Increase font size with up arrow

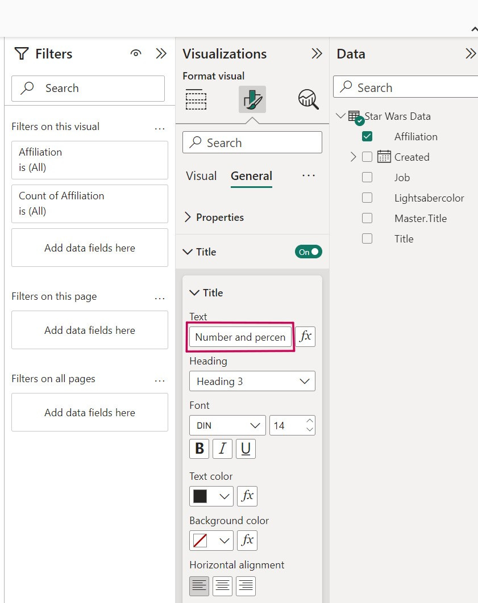[x=309, y=421]
